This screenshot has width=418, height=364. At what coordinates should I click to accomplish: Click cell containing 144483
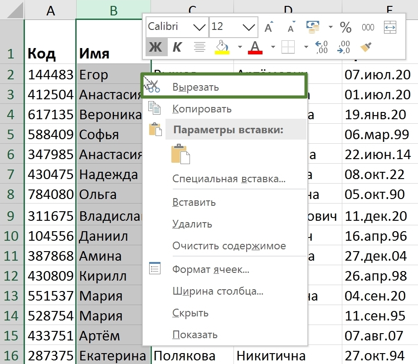(x=50, y=74)
